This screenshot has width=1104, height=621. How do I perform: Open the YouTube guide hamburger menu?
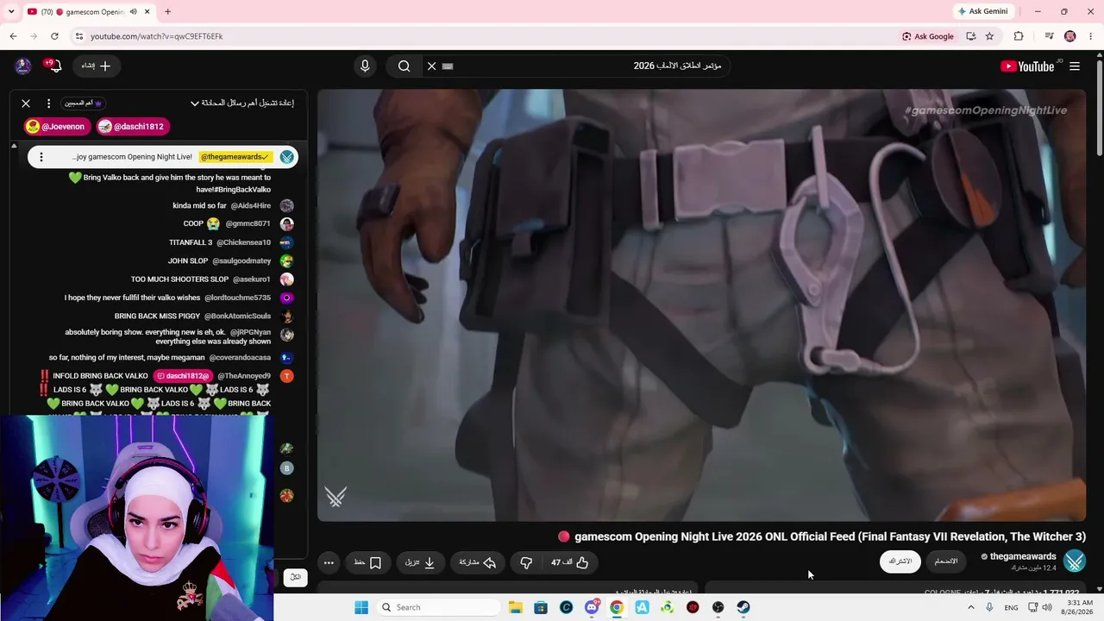[1075, 66]
